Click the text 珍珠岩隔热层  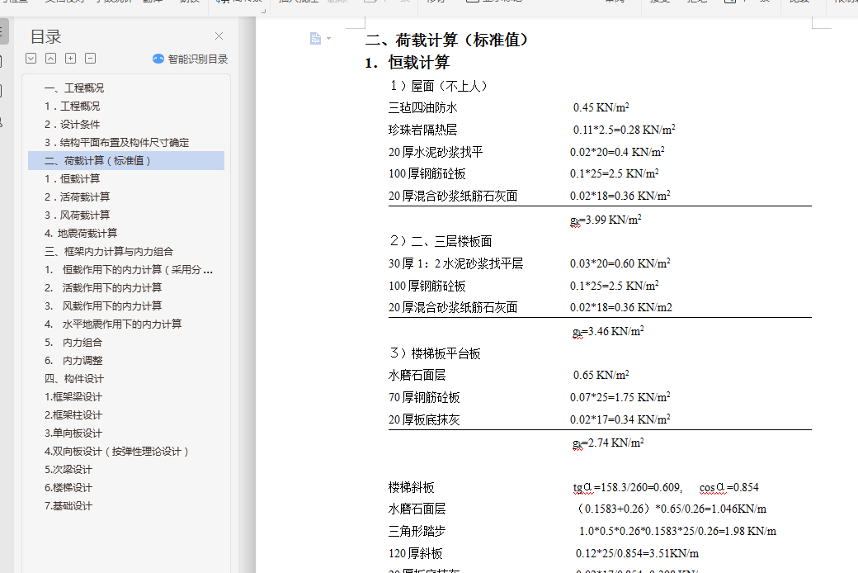click(423, 130)
